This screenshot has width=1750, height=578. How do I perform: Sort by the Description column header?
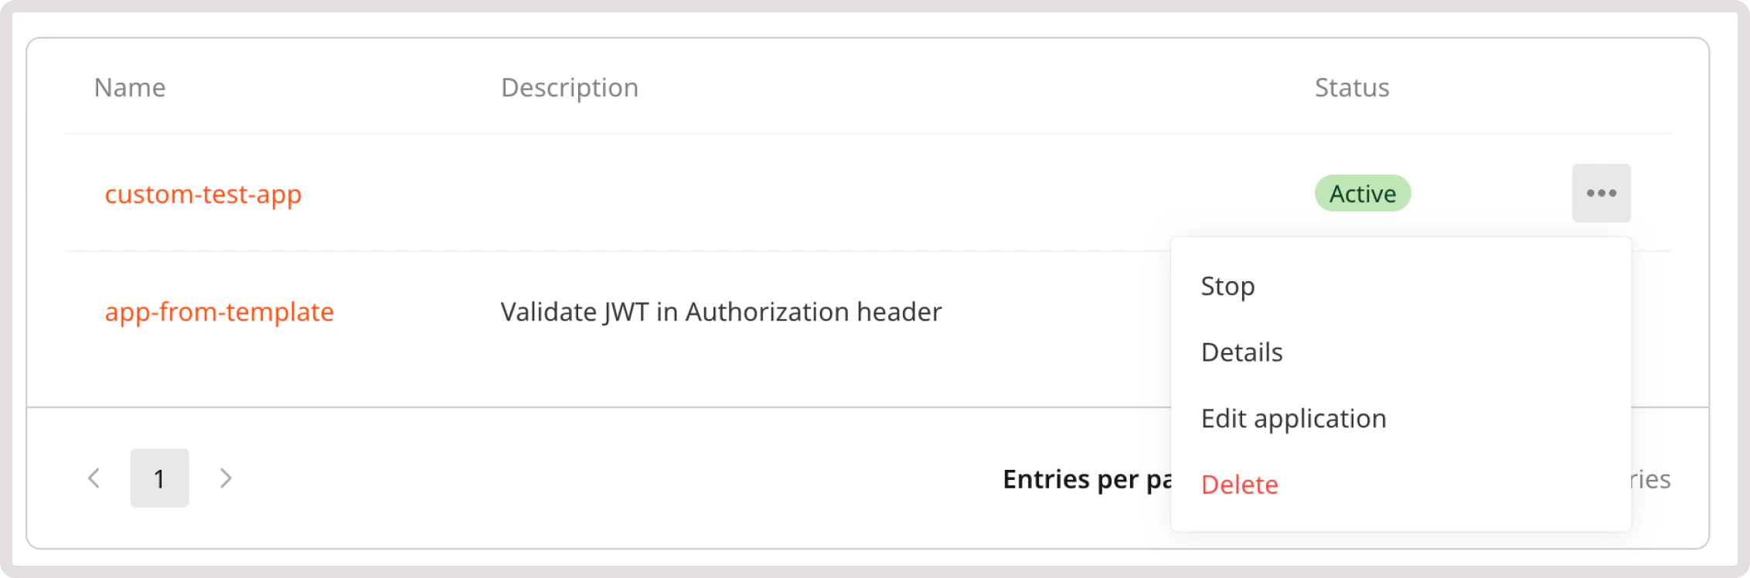point(570,87)
